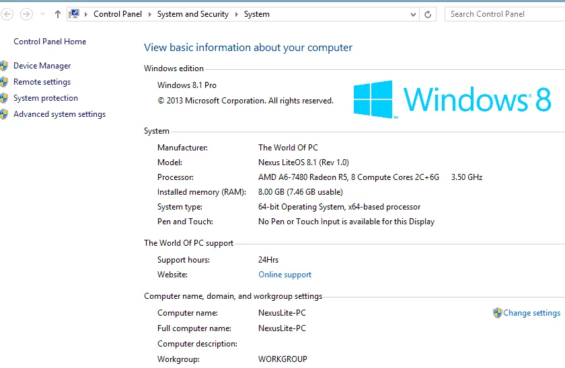Select System and Security breadcrumb
The image size is (565, 368).
[193, 14]
